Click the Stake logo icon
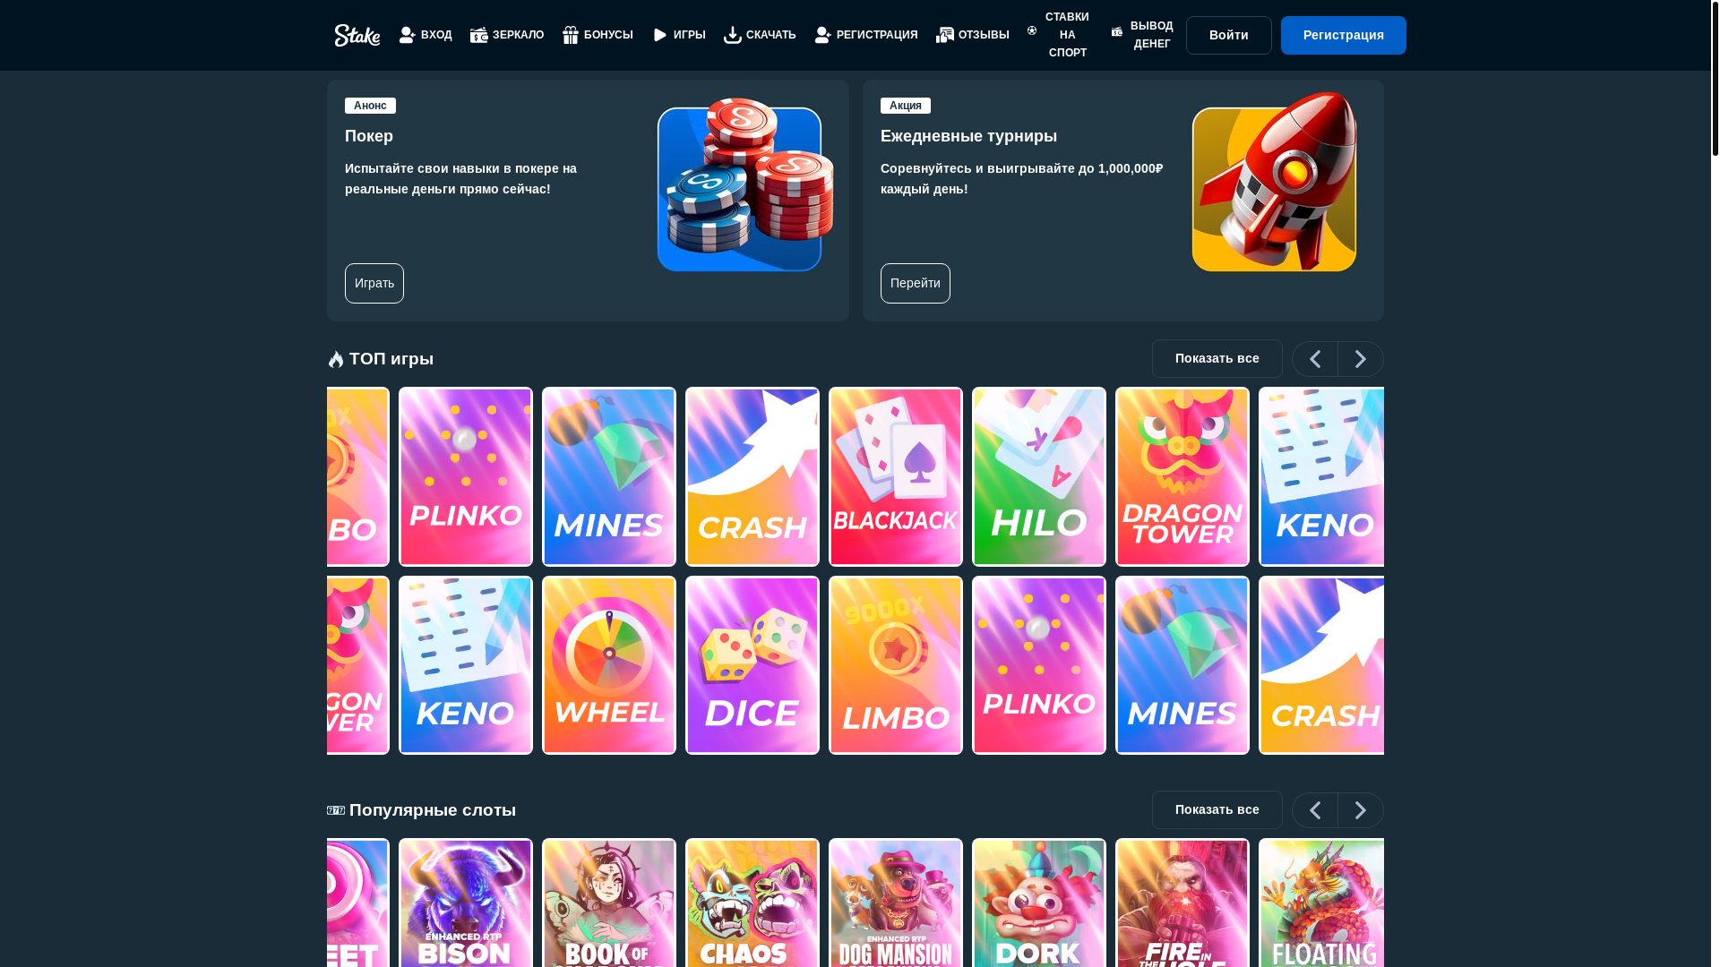The height and width of the screenshot is (967, 1720). (357, 35)
